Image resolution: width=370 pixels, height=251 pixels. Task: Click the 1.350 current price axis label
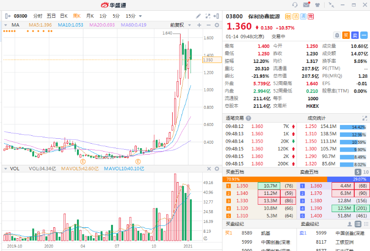(x=212, y=60)
